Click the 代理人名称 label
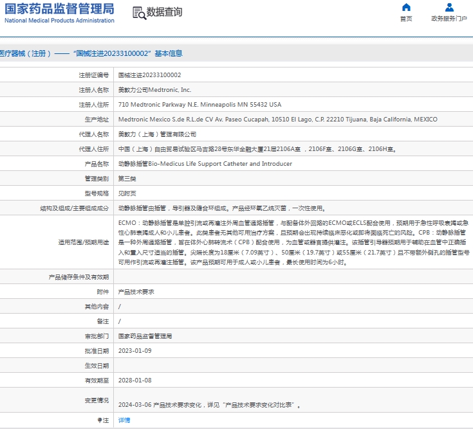The height and width of the screenshot is (430, 473). (x=94, y=134)
